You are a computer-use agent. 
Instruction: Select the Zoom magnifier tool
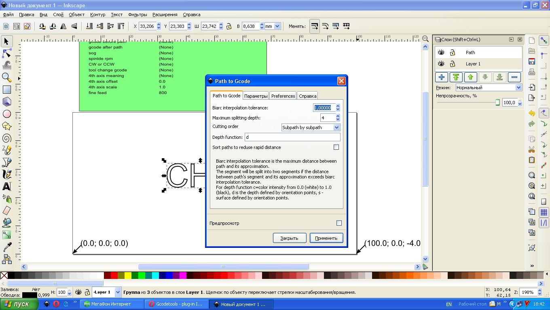point(6,77)
